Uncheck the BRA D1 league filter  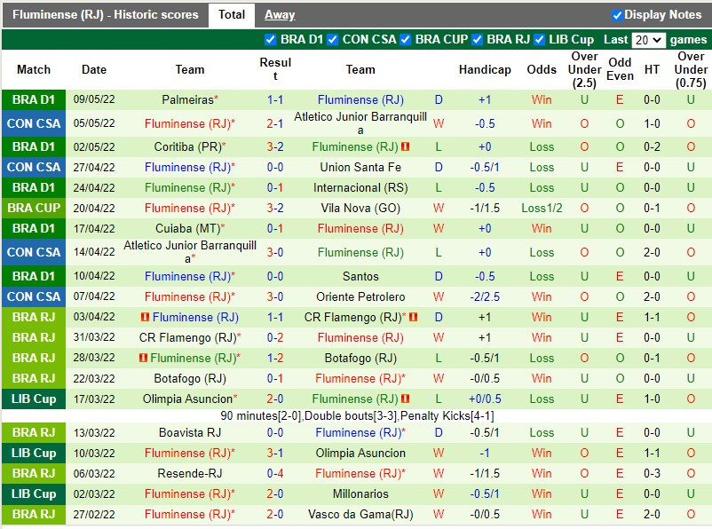coord(270,40)
